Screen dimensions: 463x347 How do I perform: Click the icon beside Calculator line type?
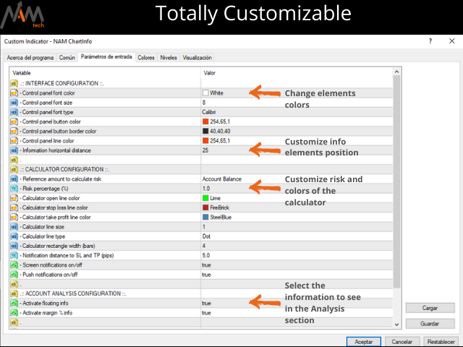point(14,236)
